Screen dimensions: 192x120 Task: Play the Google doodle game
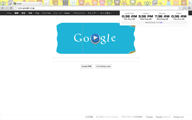(x=95, y=38)
